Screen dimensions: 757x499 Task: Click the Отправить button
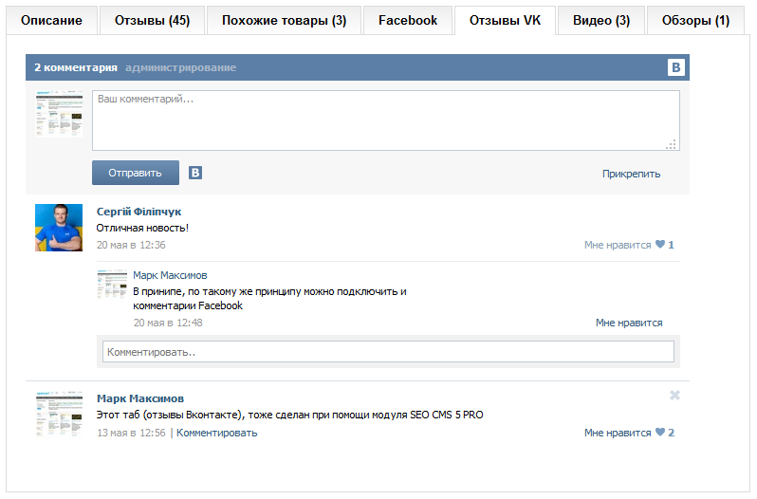point(135,173)
